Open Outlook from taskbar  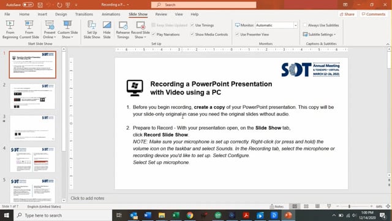click(134, 215)
